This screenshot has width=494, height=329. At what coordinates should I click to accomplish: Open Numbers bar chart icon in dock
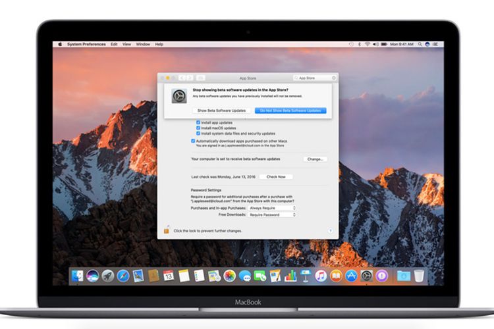click(290, 276)
